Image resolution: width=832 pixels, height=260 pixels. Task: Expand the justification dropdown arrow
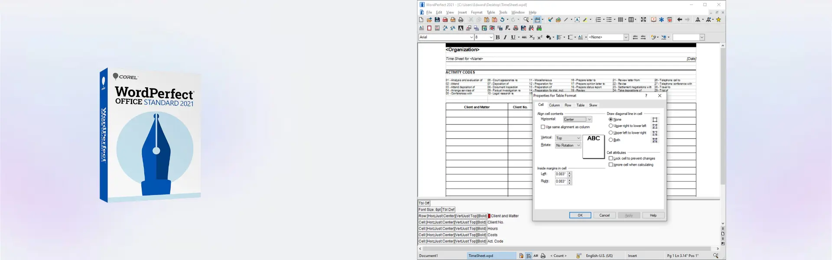click(x=564, y=37)
